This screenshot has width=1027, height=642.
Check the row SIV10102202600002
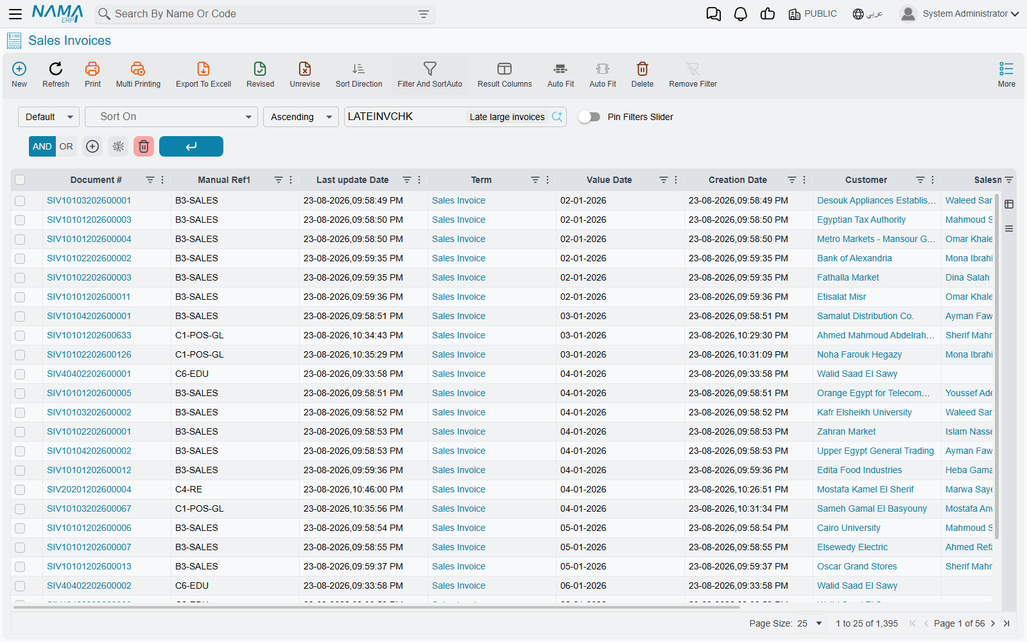[20, 259]
